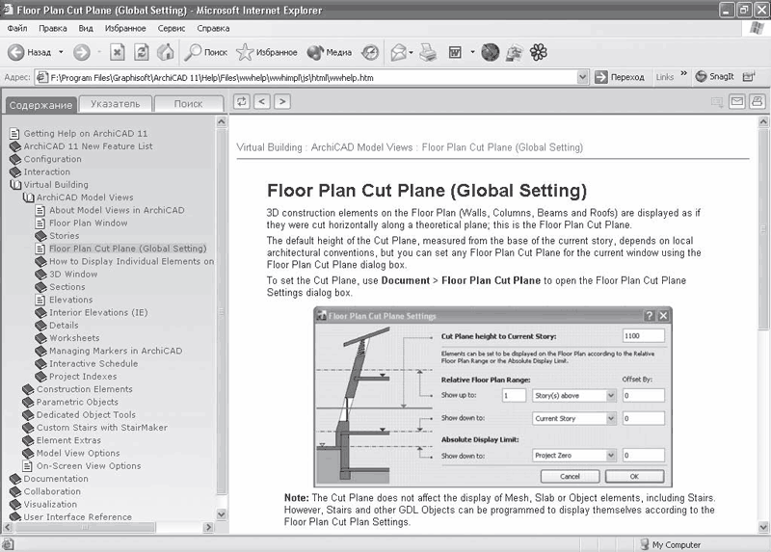Open the Избранное menu in menu bar
Image resolution: width=771 pixels, height=552 pixels.
pos(126,29)
